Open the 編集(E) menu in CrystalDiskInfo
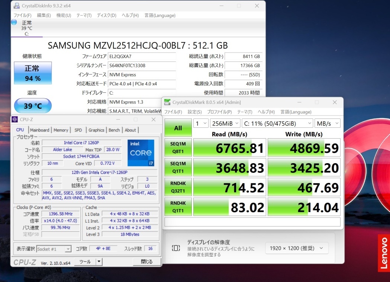The image size is (390, 282). click(44, 15)
